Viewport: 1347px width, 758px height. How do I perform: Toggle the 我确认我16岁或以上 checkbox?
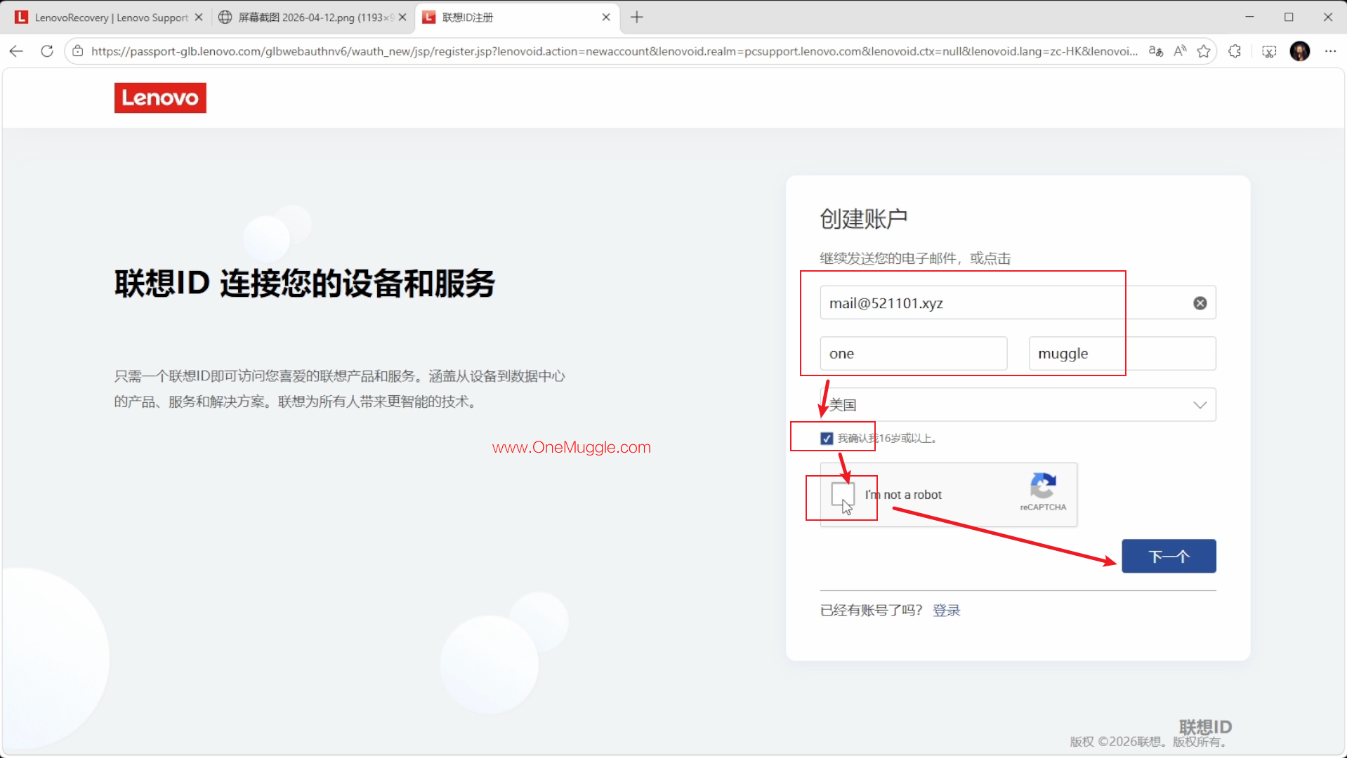tap(827, 439)
